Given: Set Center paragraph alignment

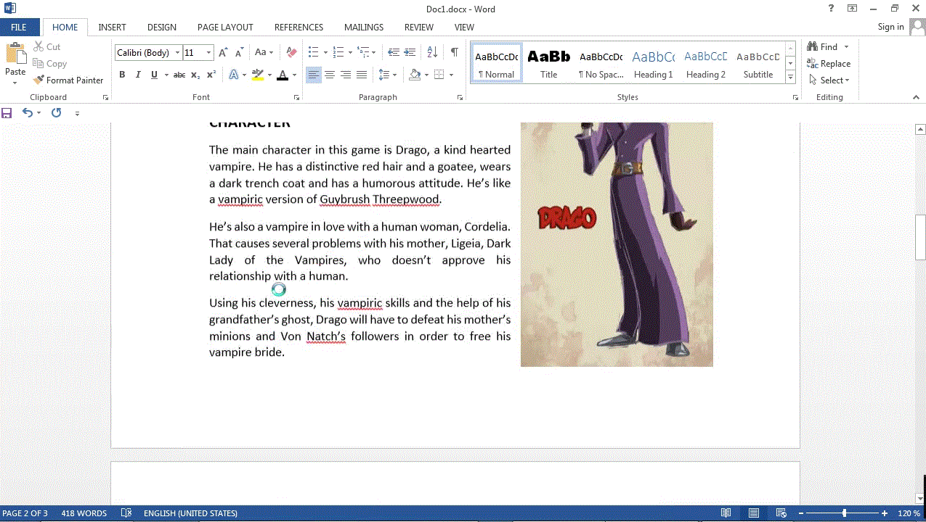Looking at the screenshot, I should pos(330,75).
